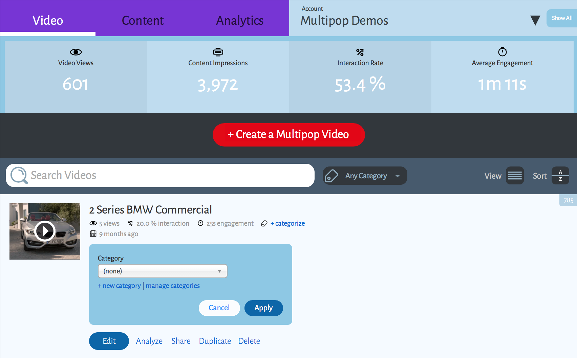Focus the Search Videos input field
The width and height of the screenshot is (577, 358).
[160, 175]
